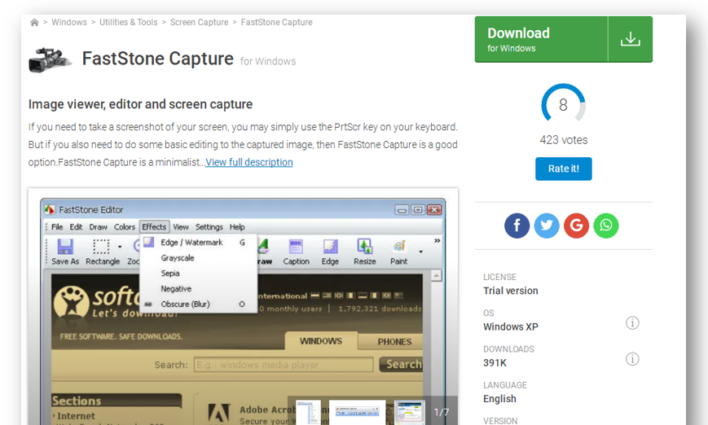Image resolution: width=708 pixels, height=425 pixels.
Task: Open the File menu in FastStone Editor
Action: coord(57,227)
